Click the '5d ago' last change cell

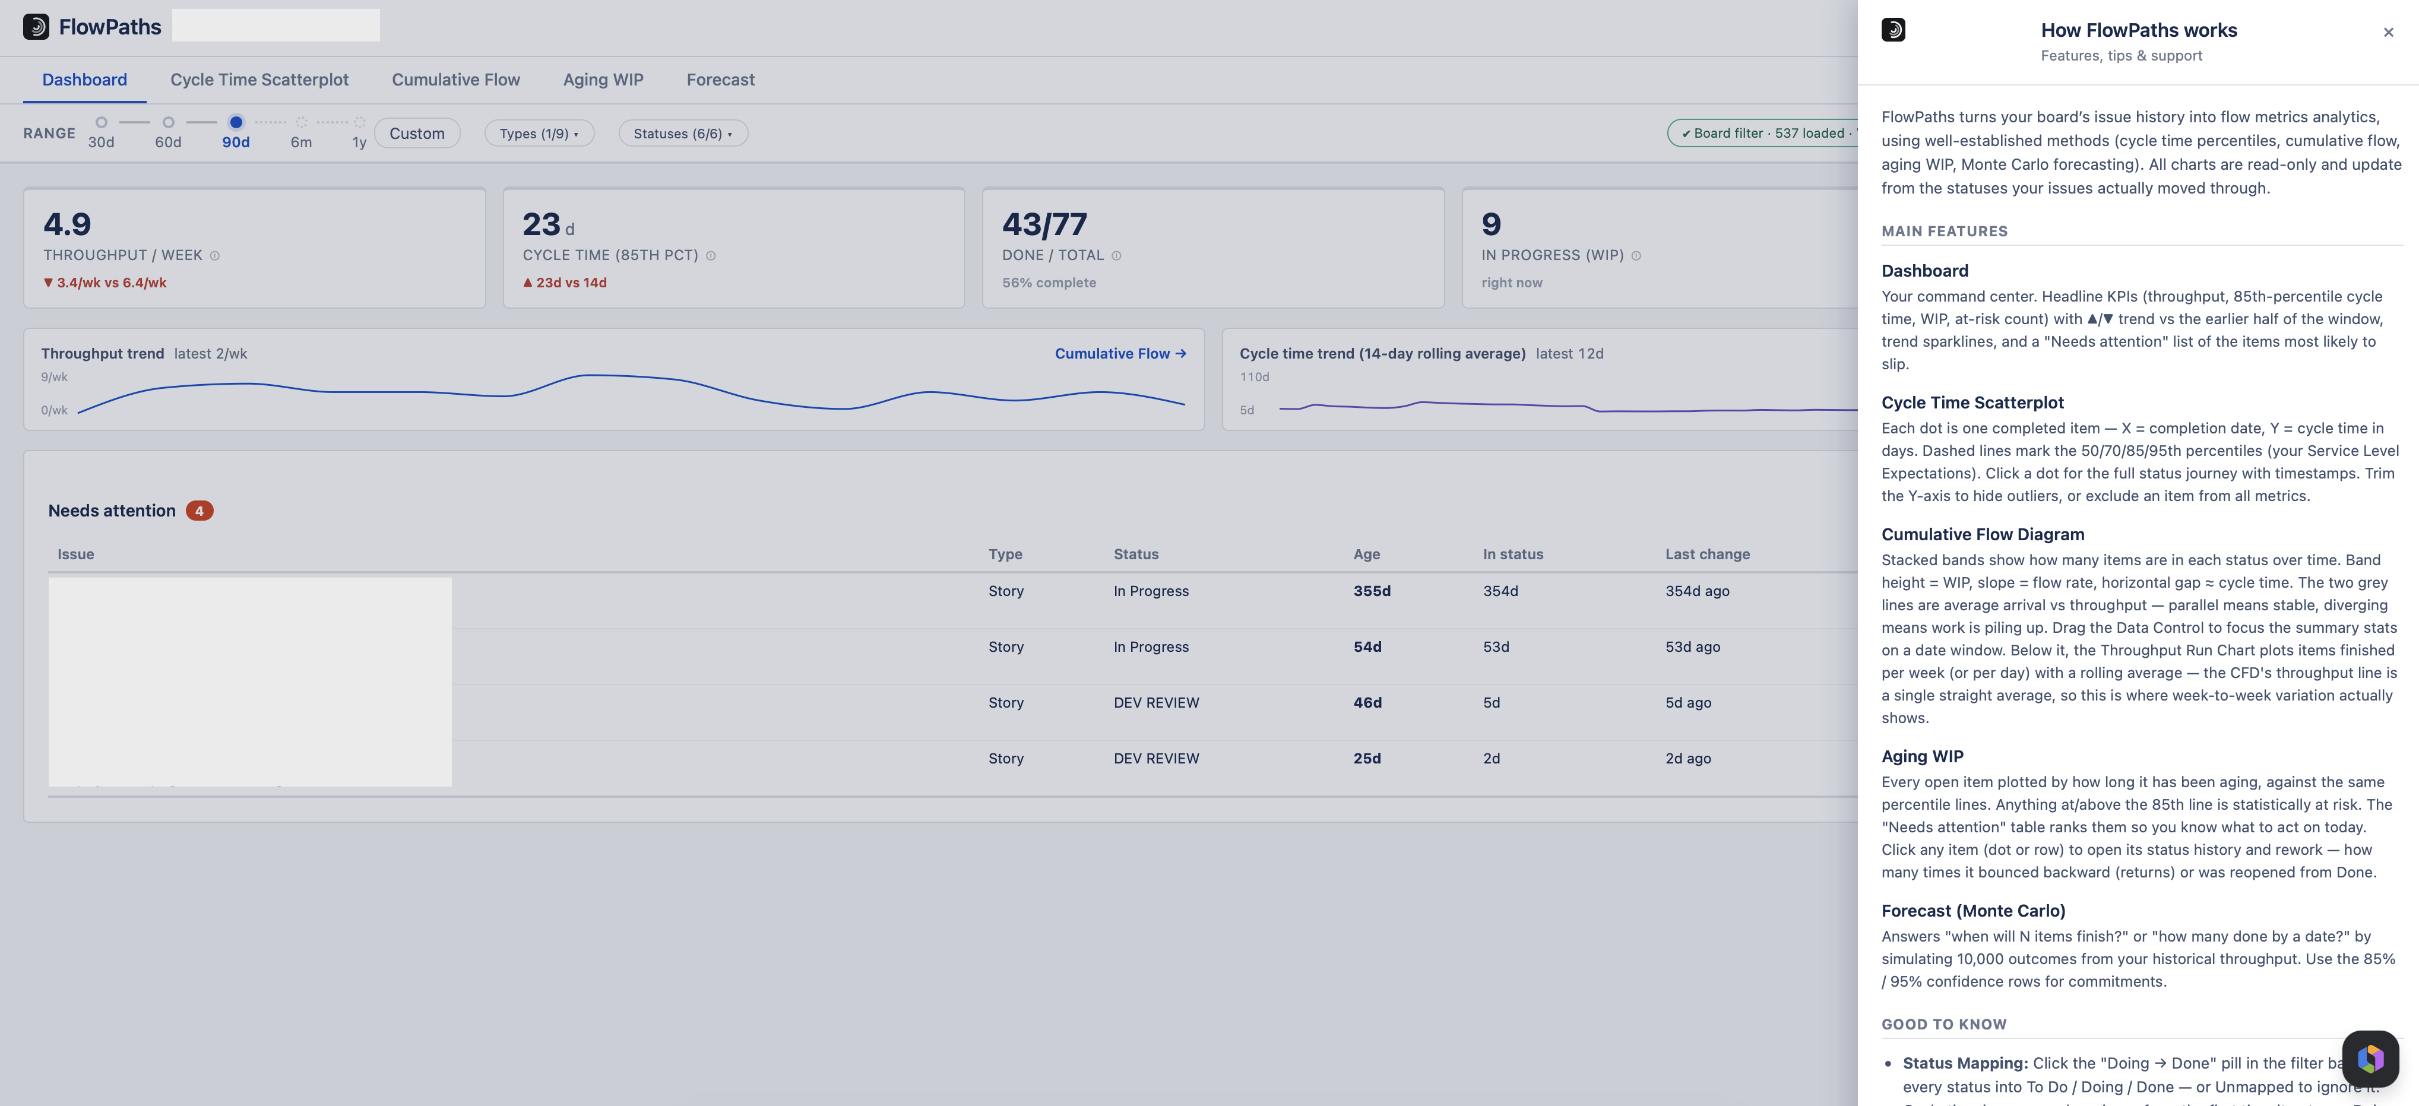click(x=1689, y=702)
